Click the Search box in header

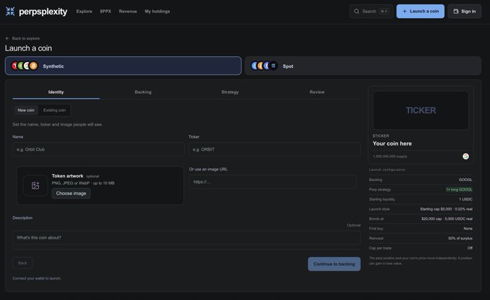point(371,12)
